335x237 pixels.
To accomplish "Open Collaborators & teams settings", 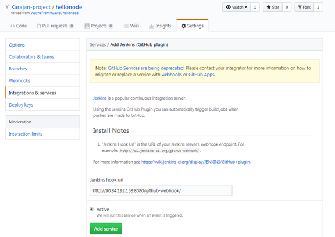I will [42, 56].
